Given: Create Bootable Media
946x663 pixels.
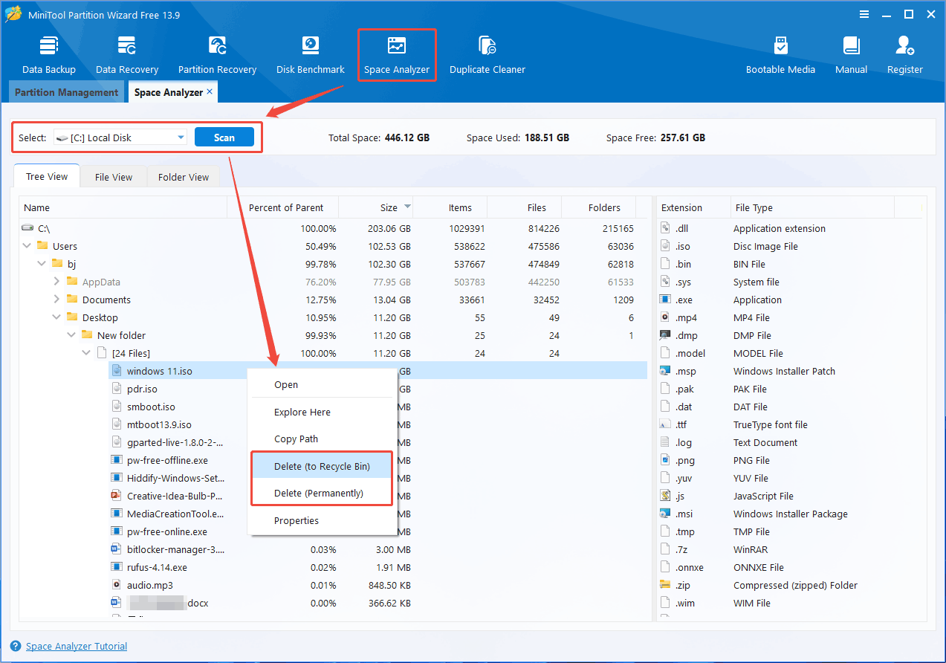Looking at the screenshot, I should [x=780, y=55].
